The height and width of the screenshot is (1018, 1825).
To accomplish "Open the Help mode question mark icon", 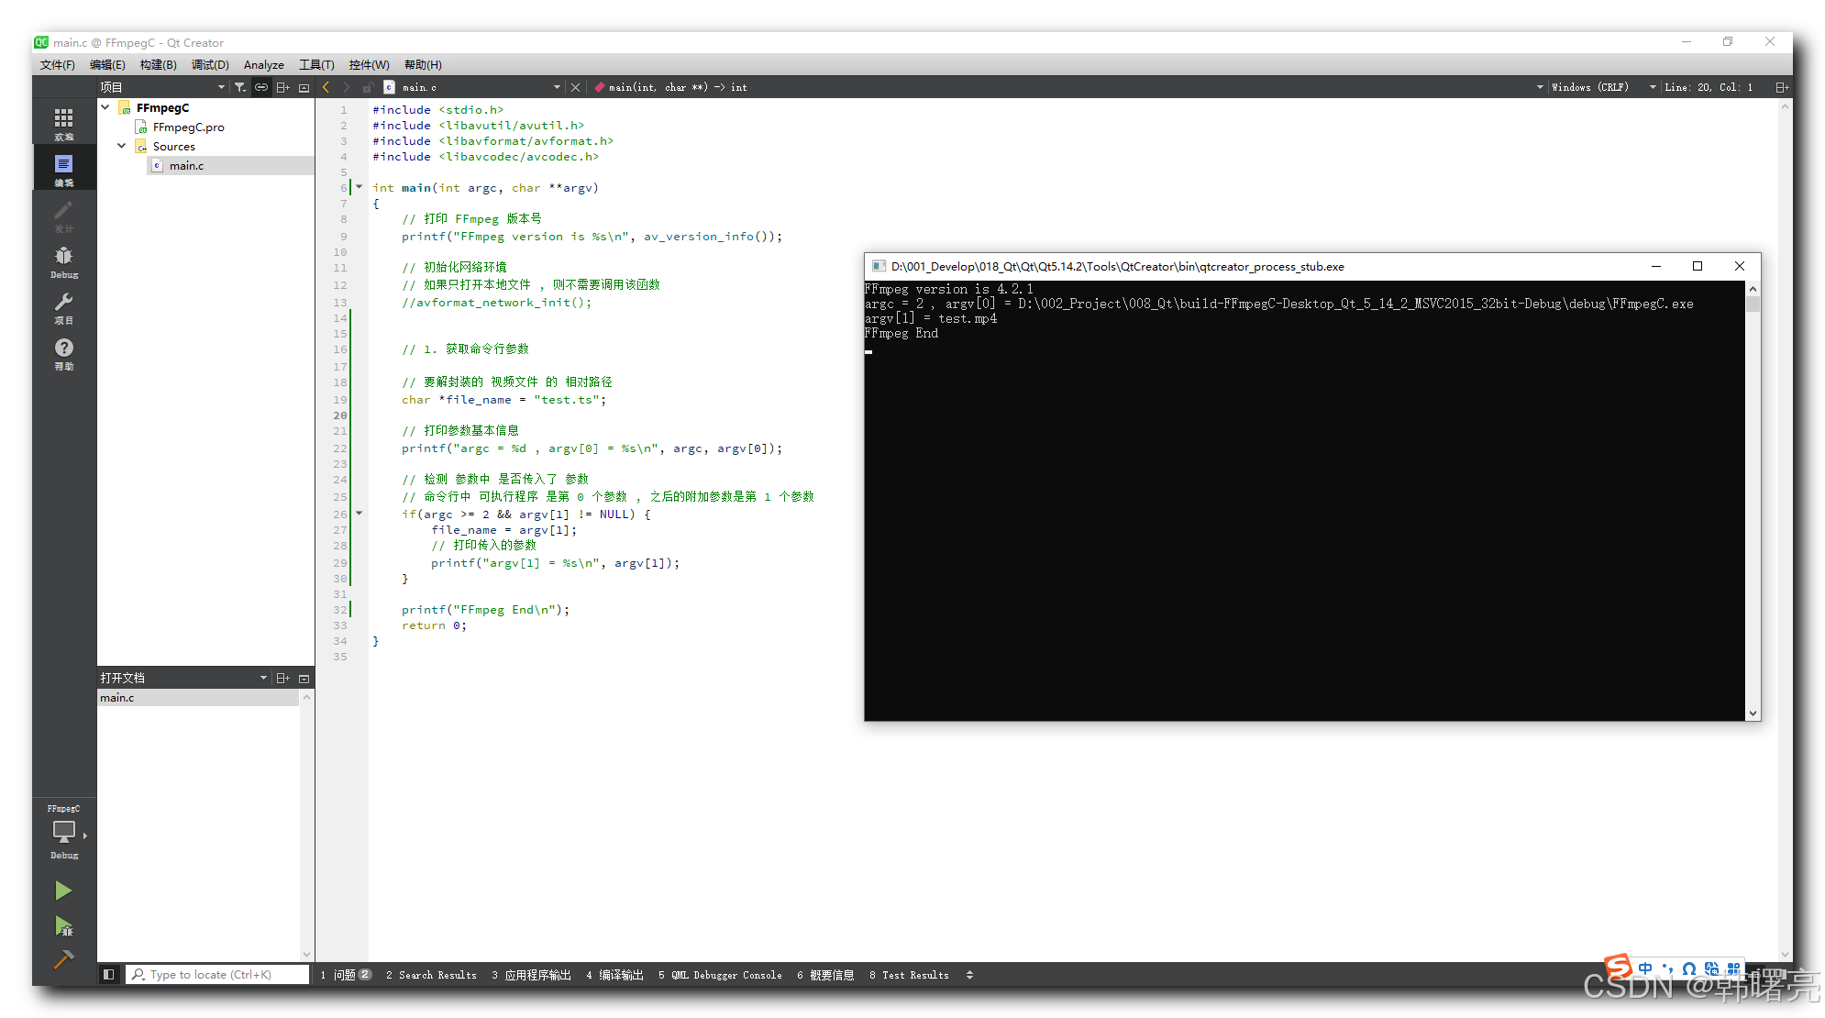I will coord(63,353).
